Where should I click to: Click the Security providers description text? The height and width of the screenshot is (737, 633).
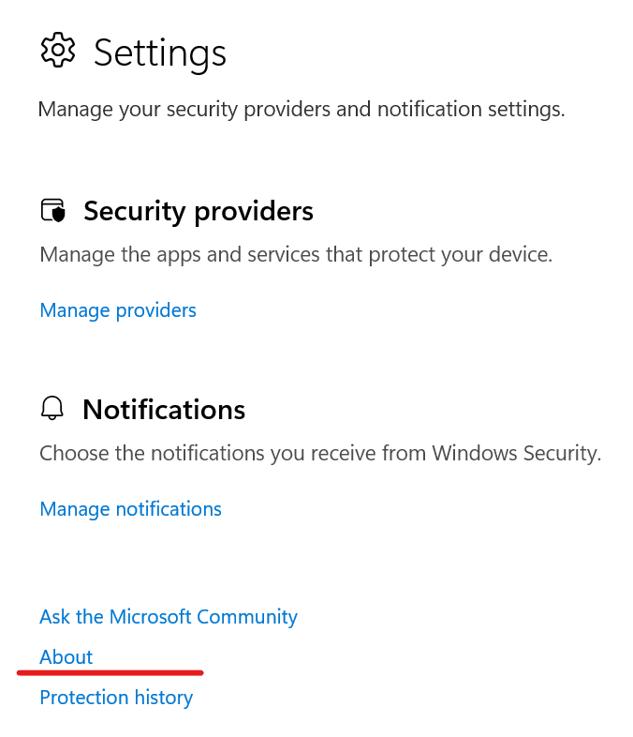[296, 255]
